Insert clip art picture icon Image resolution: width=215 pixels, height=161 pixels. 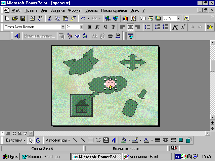click(x=133, y=18)
